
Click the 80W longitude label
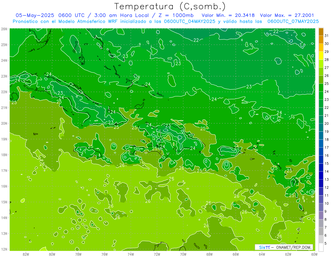(x=52, y=254)
